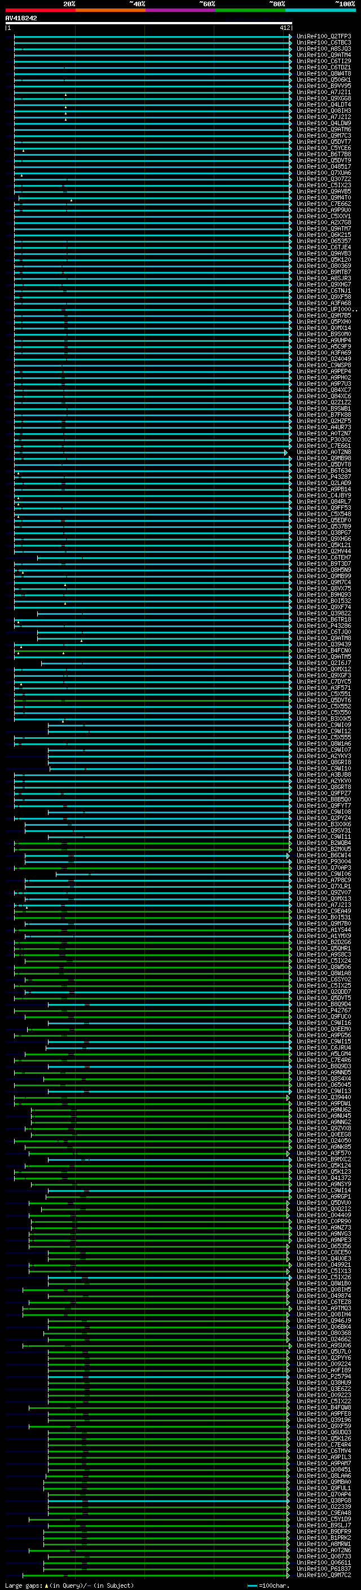This screenshot has width=361, height=1590.
Task: Select hit UniRef100_Q08IH3
Action: pos(324,111)
